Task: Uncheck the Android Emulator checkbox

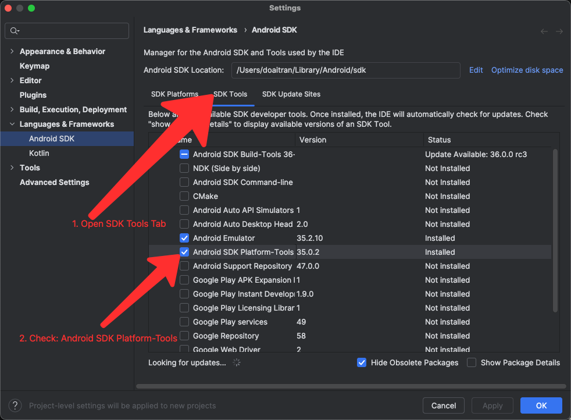Action: click(x=184, y=238)
